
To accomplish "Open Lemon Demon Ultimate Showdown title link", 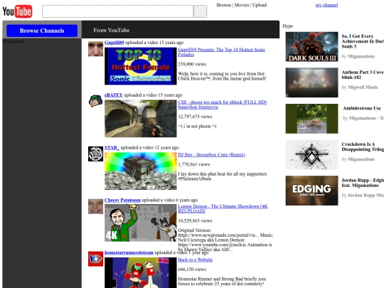I will tap(223, 208).
